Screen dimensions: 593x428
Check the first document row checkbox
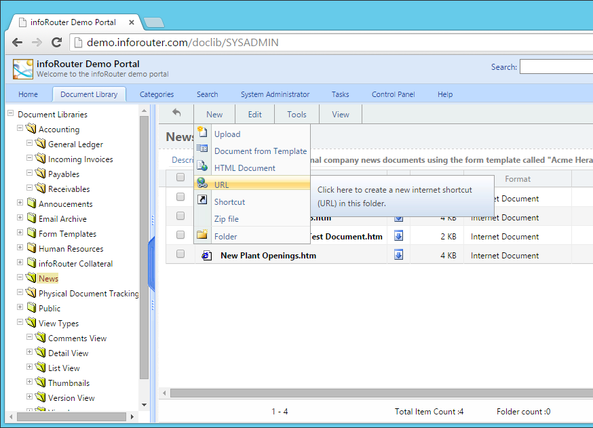(180, 197)
